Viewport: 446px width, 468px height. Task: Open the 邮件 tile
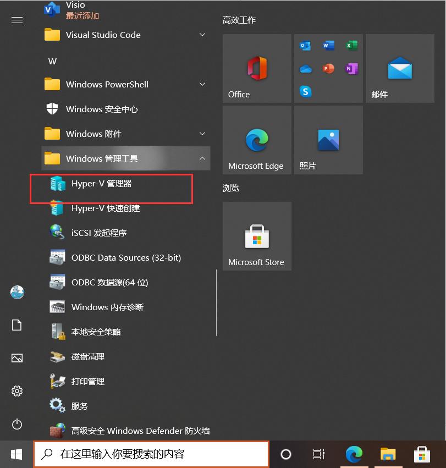[x=400, y=68]
